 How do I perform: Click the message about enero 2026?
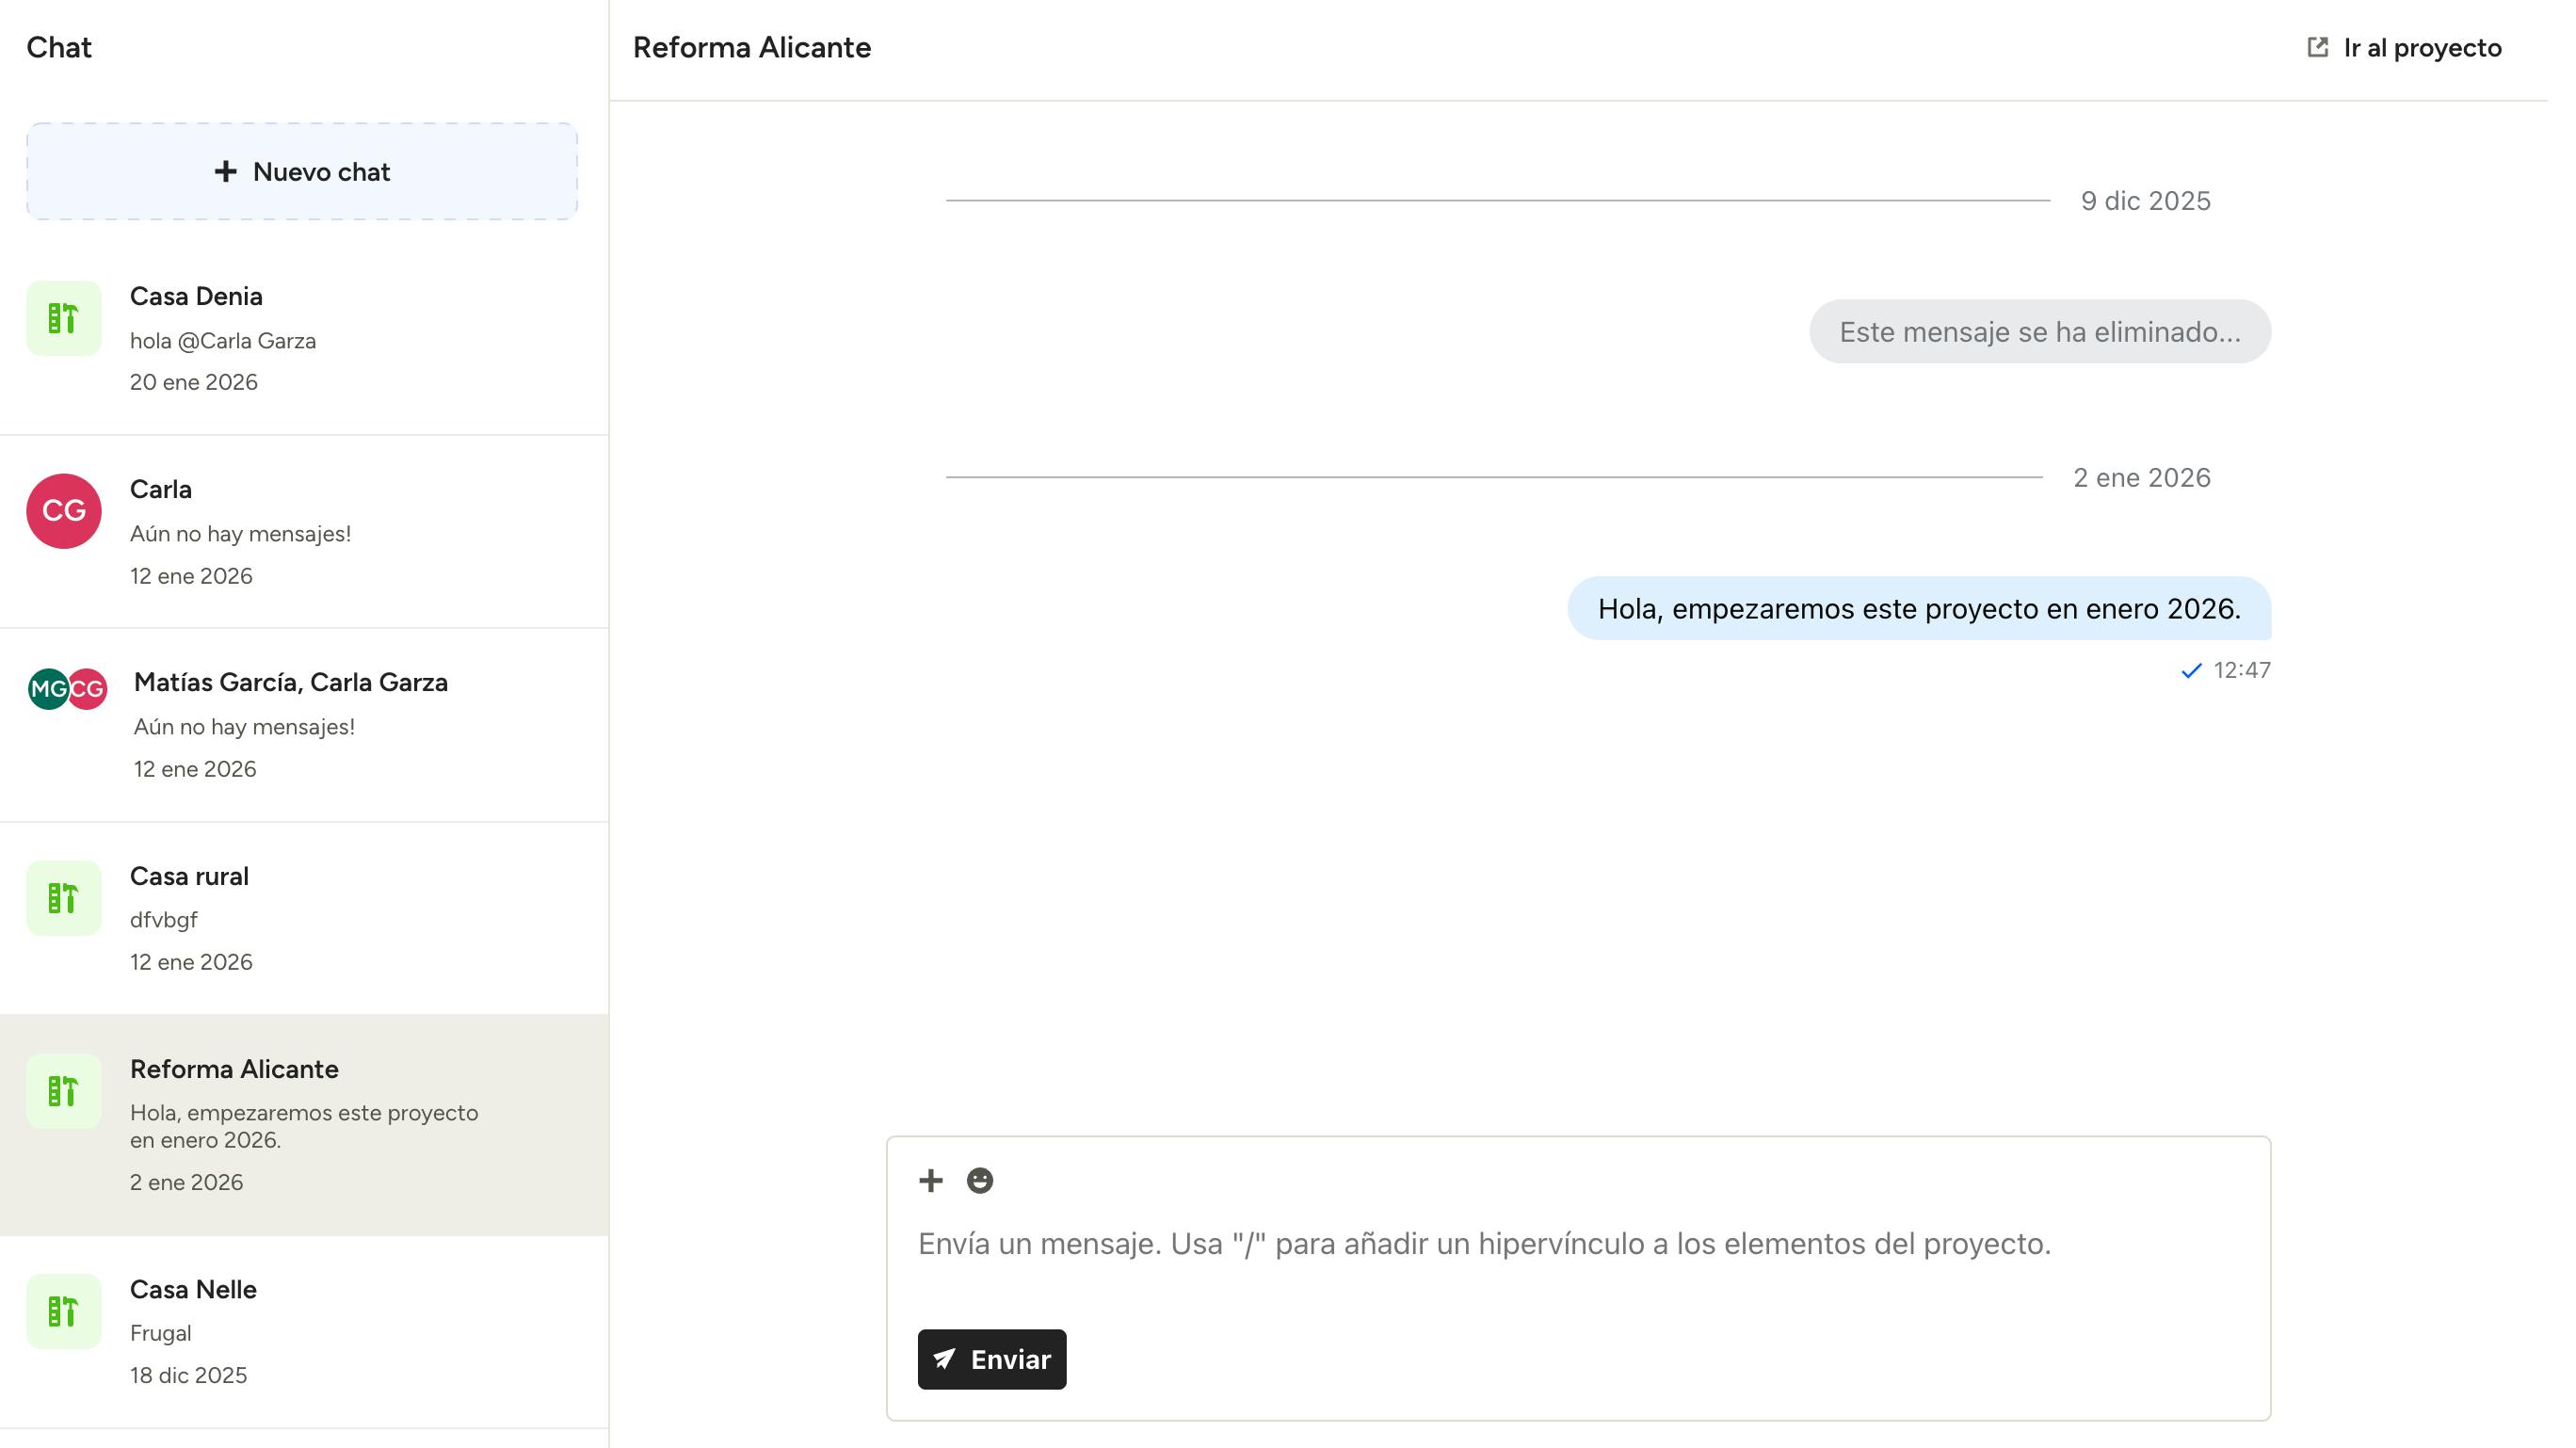(x=1918, y=608)
